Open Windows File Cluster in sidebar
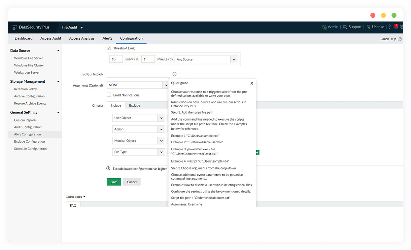Screen dimensions: 411x250 pyautogui.click(x=29, y=65)
